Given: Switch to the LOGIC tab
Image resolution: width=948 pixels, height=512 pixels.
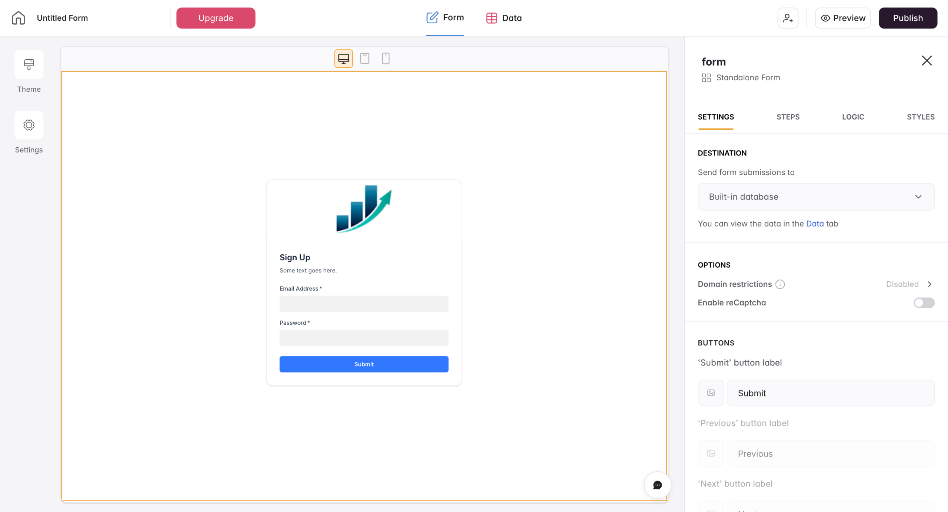Looking at the screenshot, I should (x=853, y=117).
